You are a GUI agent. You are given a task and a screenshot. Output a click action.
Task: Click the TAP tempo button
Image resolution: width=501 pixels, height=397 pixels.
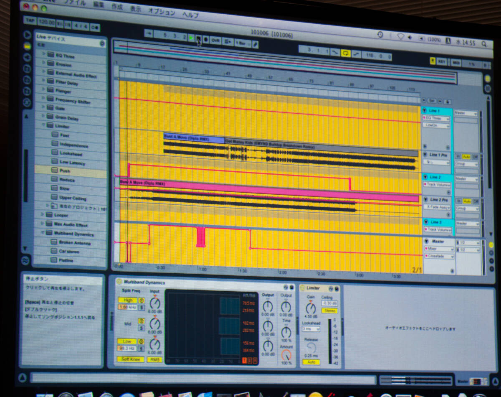[30, 20]
